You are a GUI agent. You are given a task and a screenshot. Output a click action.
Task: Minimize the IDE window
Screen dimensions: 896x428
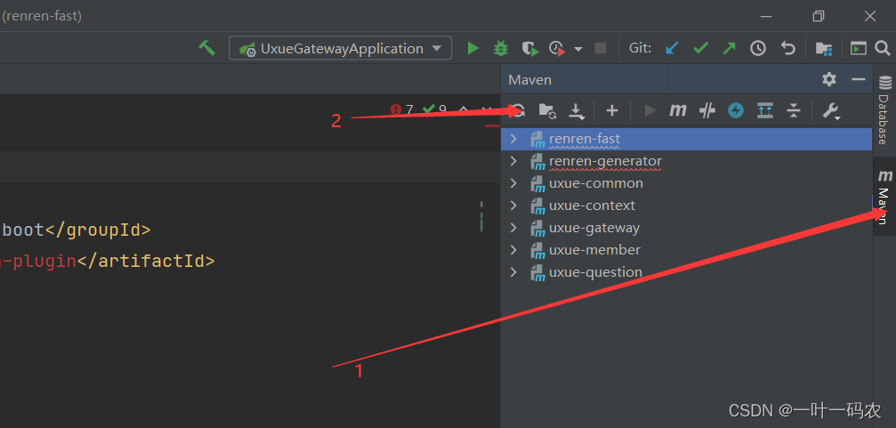pos(766,17)
